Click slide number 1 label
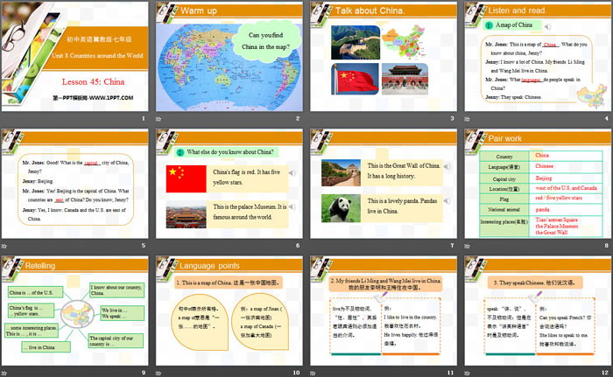This screenshot has height=377, width=613. click(143, 118)
